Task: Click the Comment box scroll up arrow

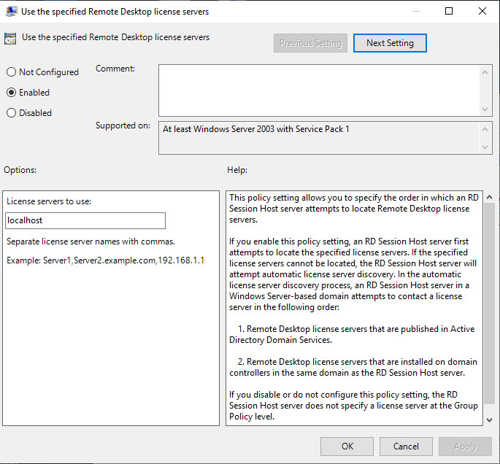Action: 486,71
